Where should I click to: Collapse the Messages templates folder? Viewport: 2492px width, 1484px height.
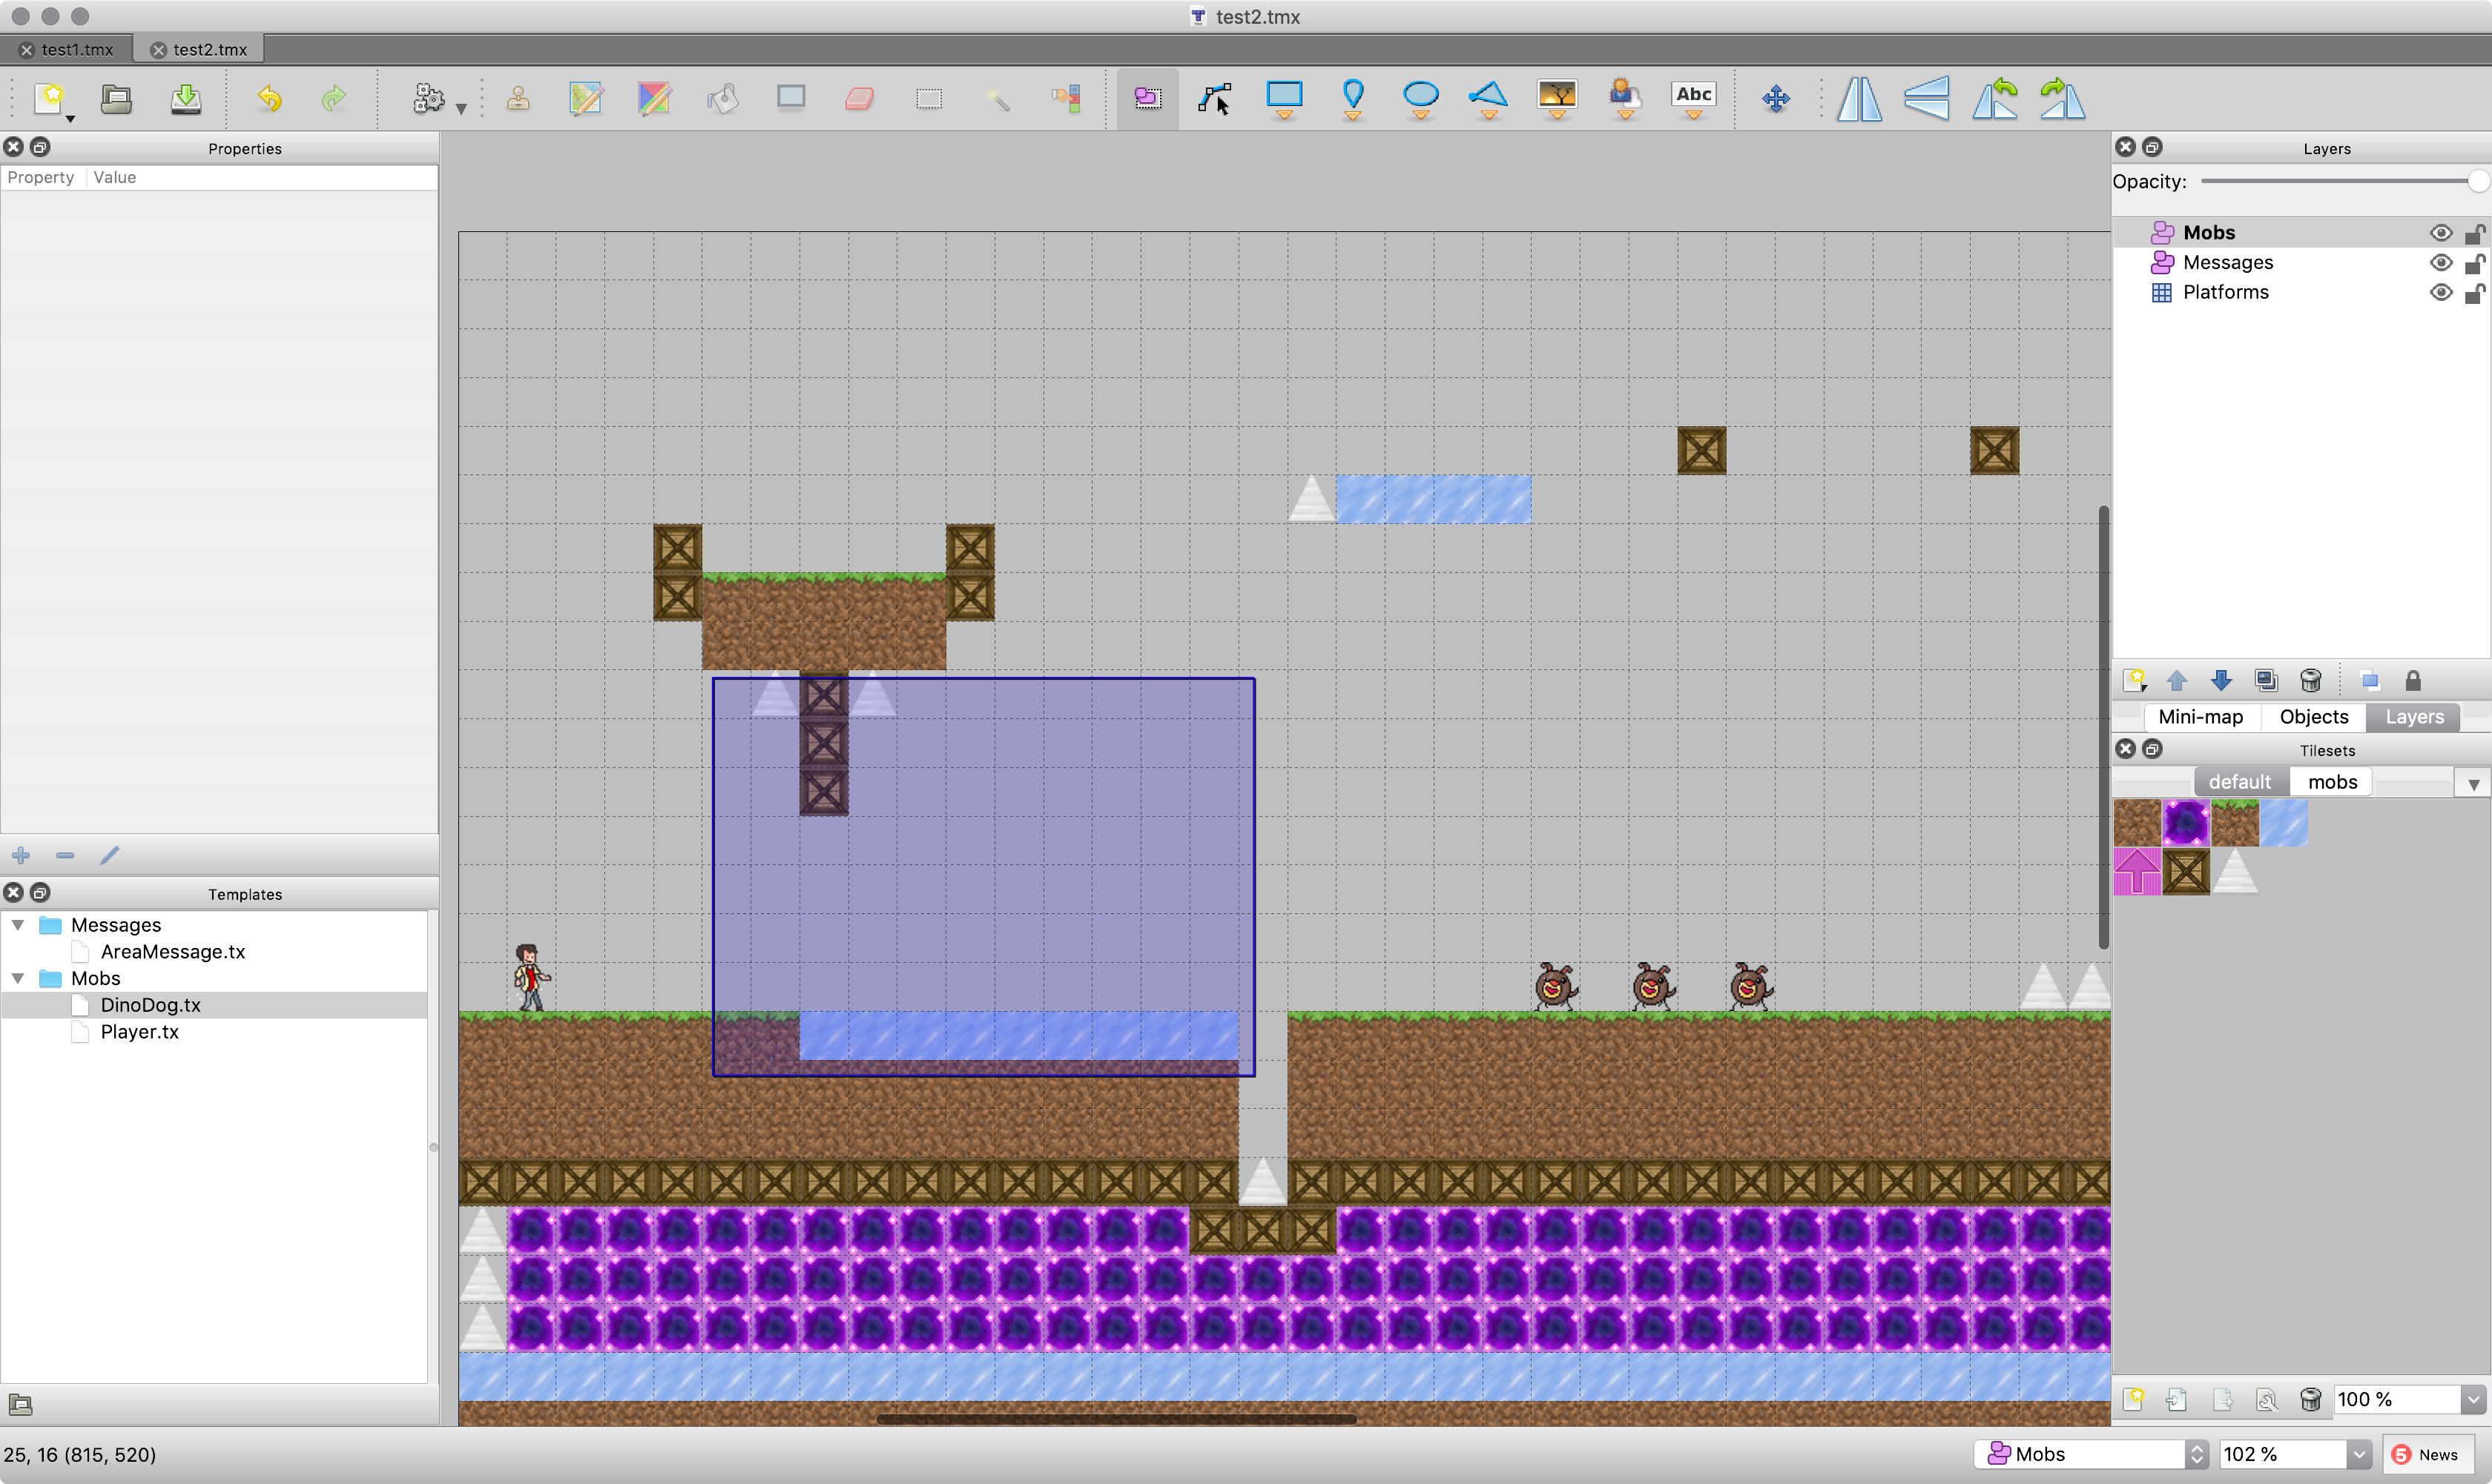[x=18, y=925]
